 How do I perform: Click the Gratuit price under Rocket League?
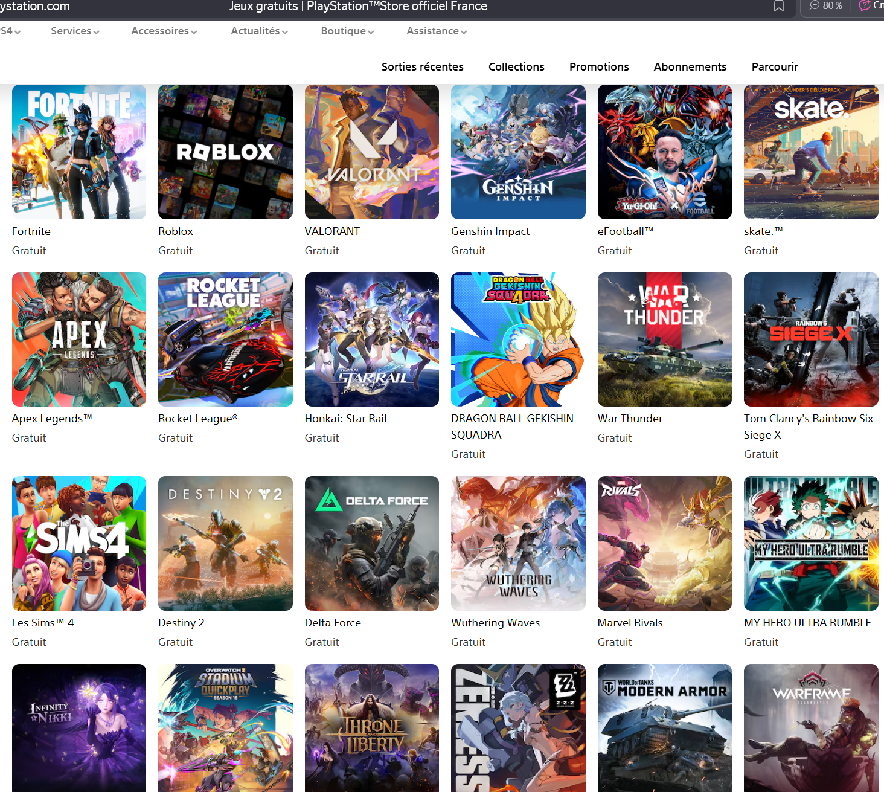[x=175, y=438]
